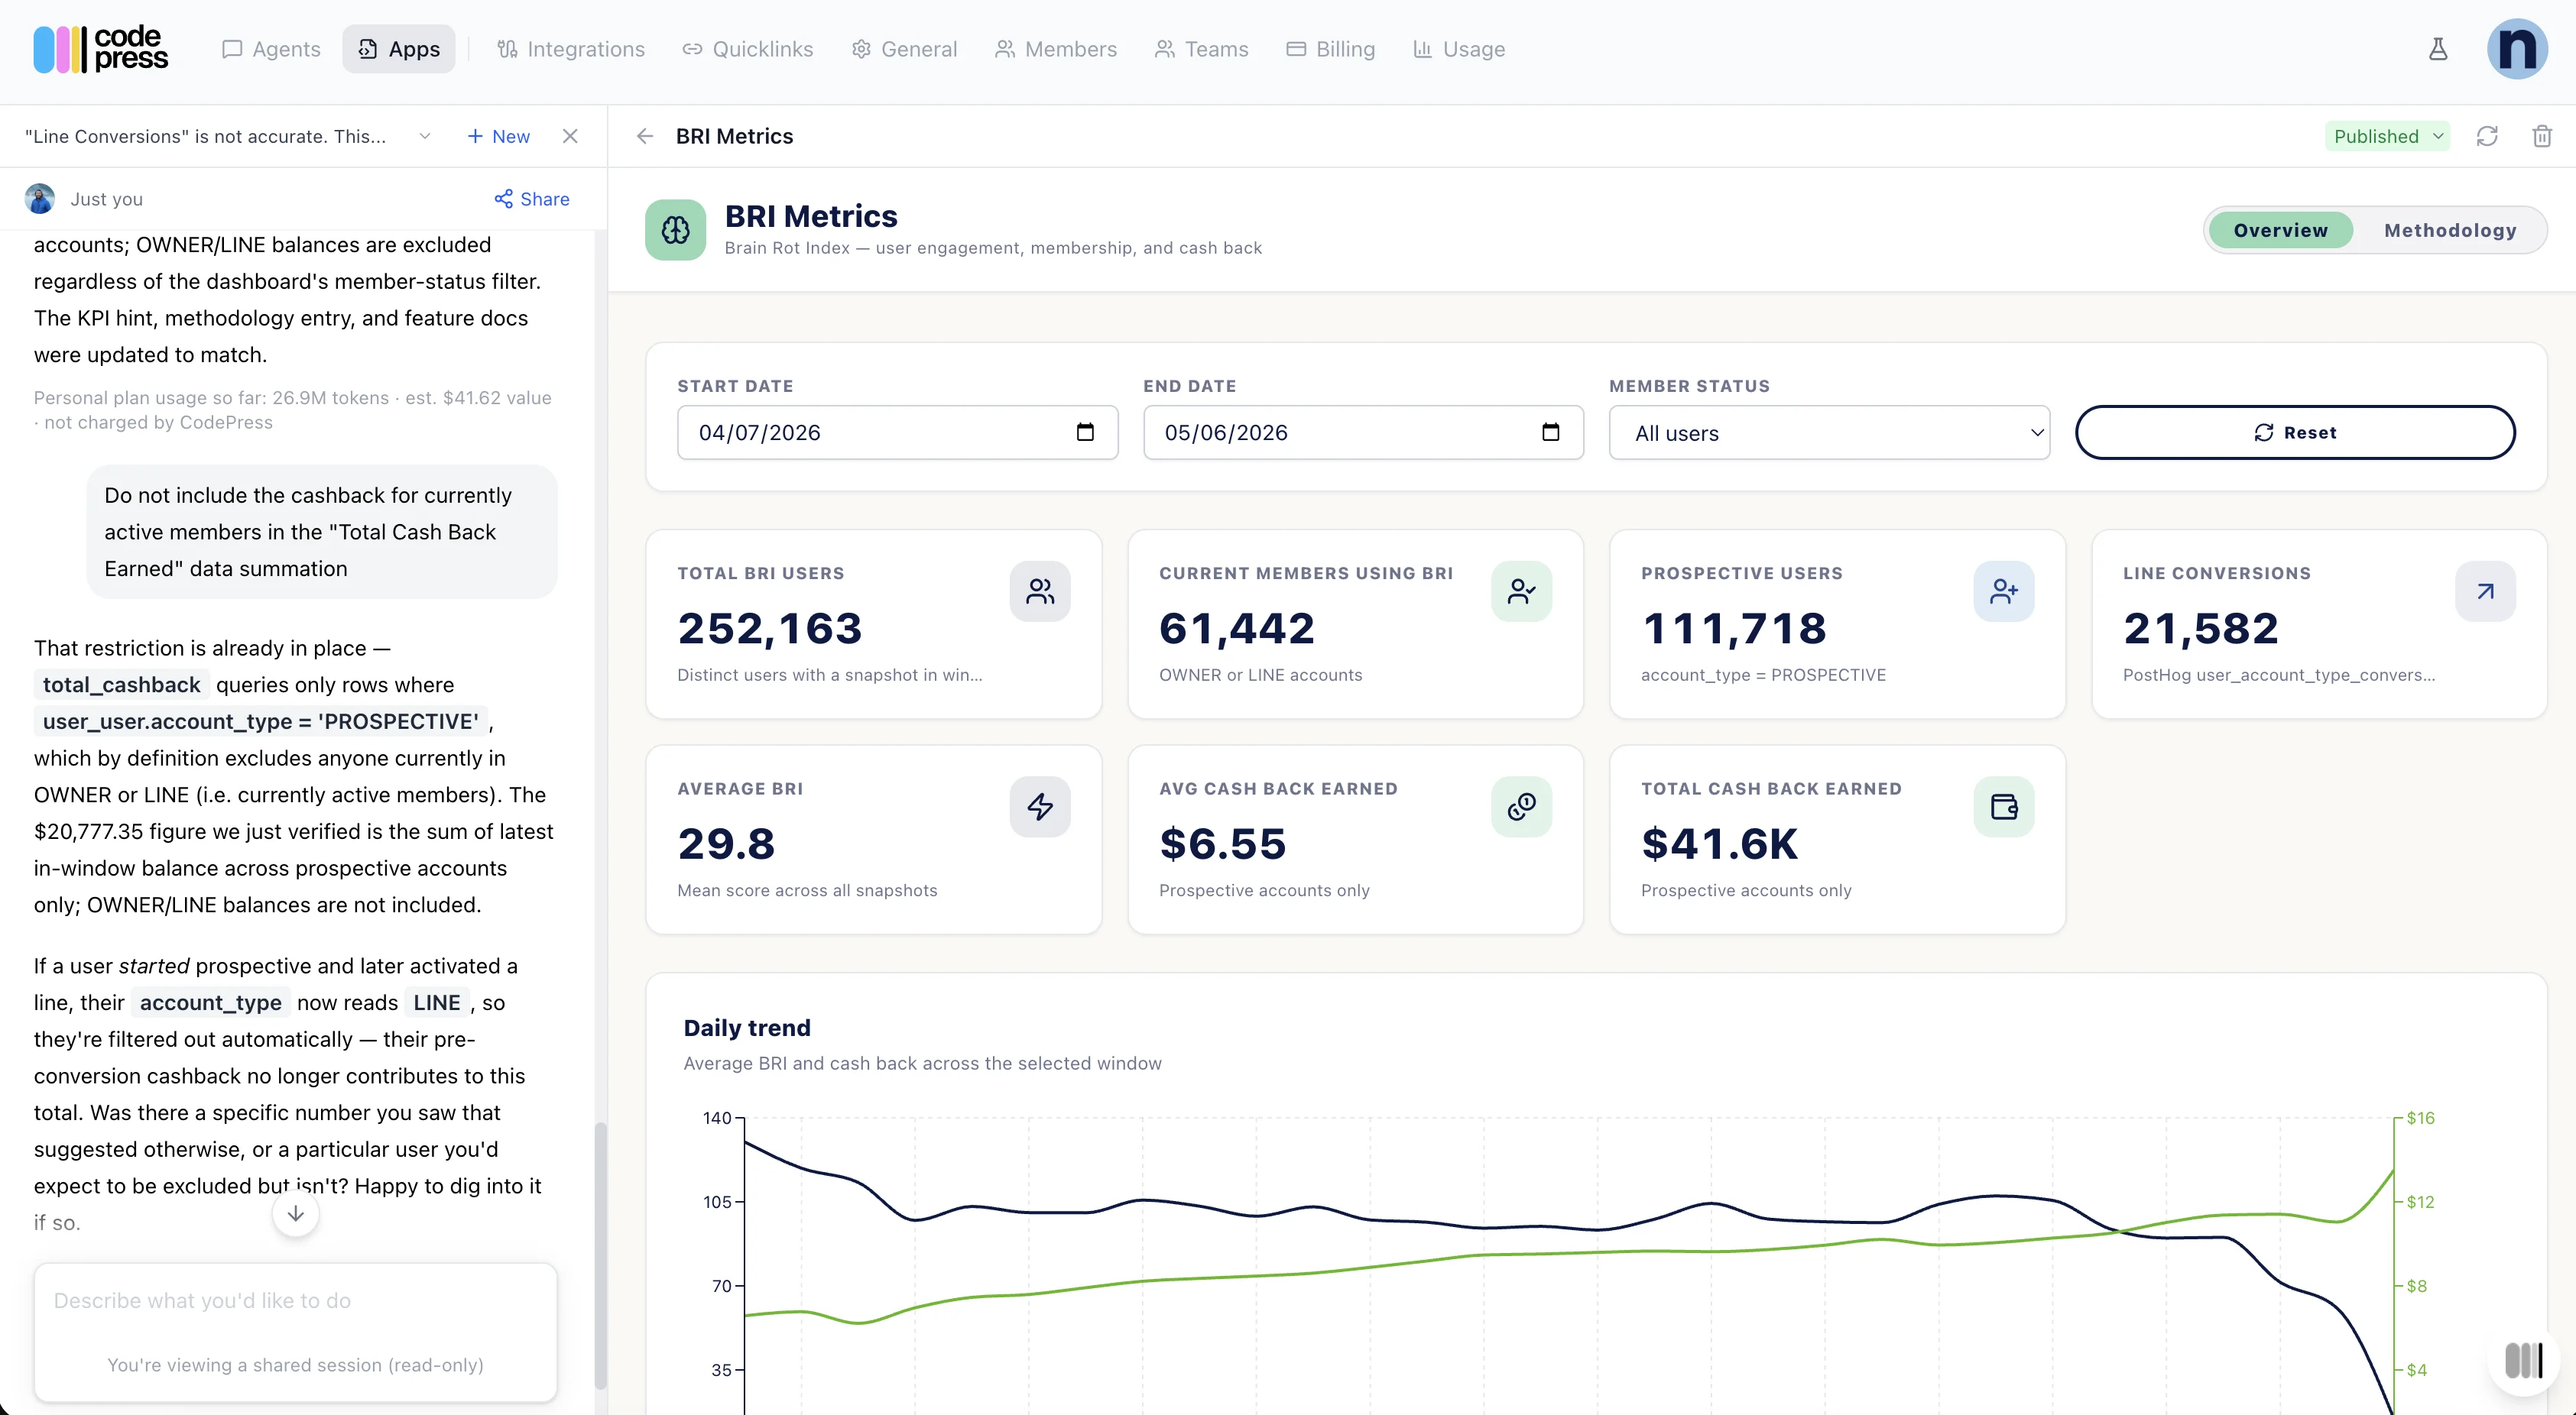2576x1415 pixels.
Task: Click the Total BRI Users icon
Action: click(1040, 591)
